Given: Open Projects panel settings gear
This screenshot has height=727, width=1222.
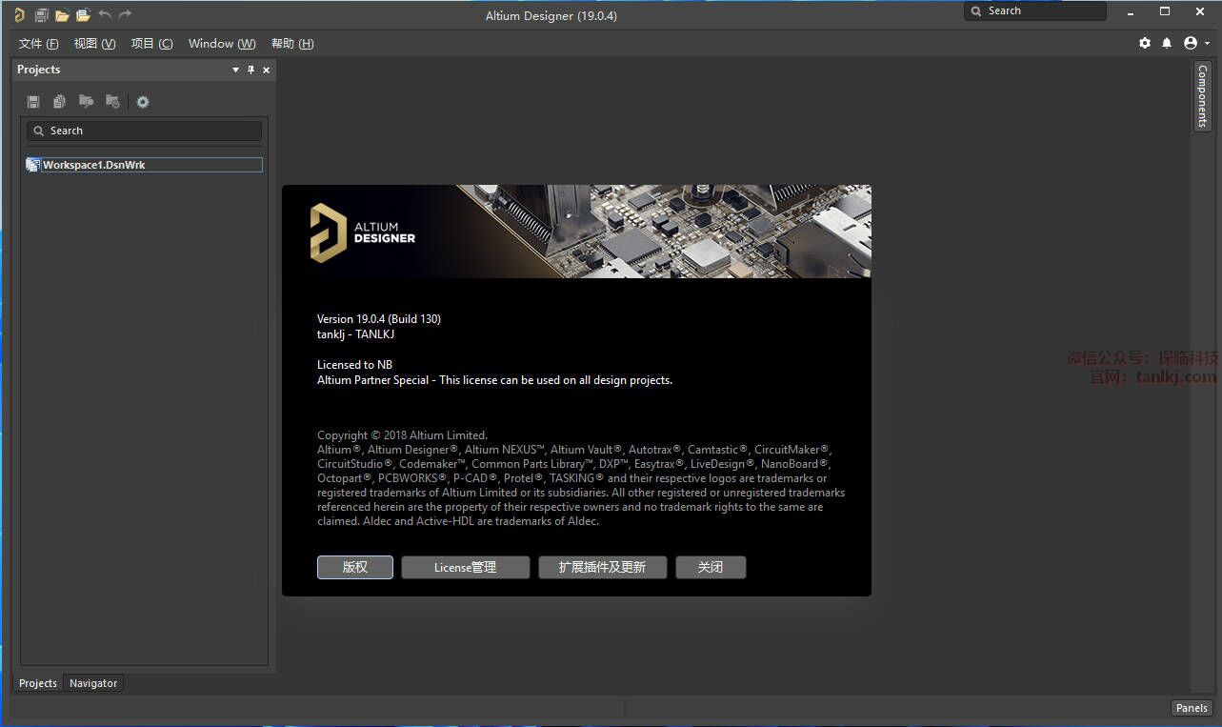Looking at the screenshot, I should pyautogui.click(x=143, y=102).
